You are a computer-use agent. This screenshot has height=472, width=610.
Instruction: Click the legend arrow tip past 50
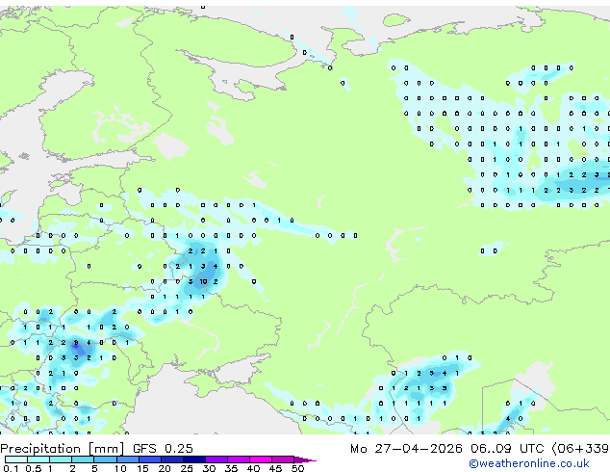(x=305, y=460)
